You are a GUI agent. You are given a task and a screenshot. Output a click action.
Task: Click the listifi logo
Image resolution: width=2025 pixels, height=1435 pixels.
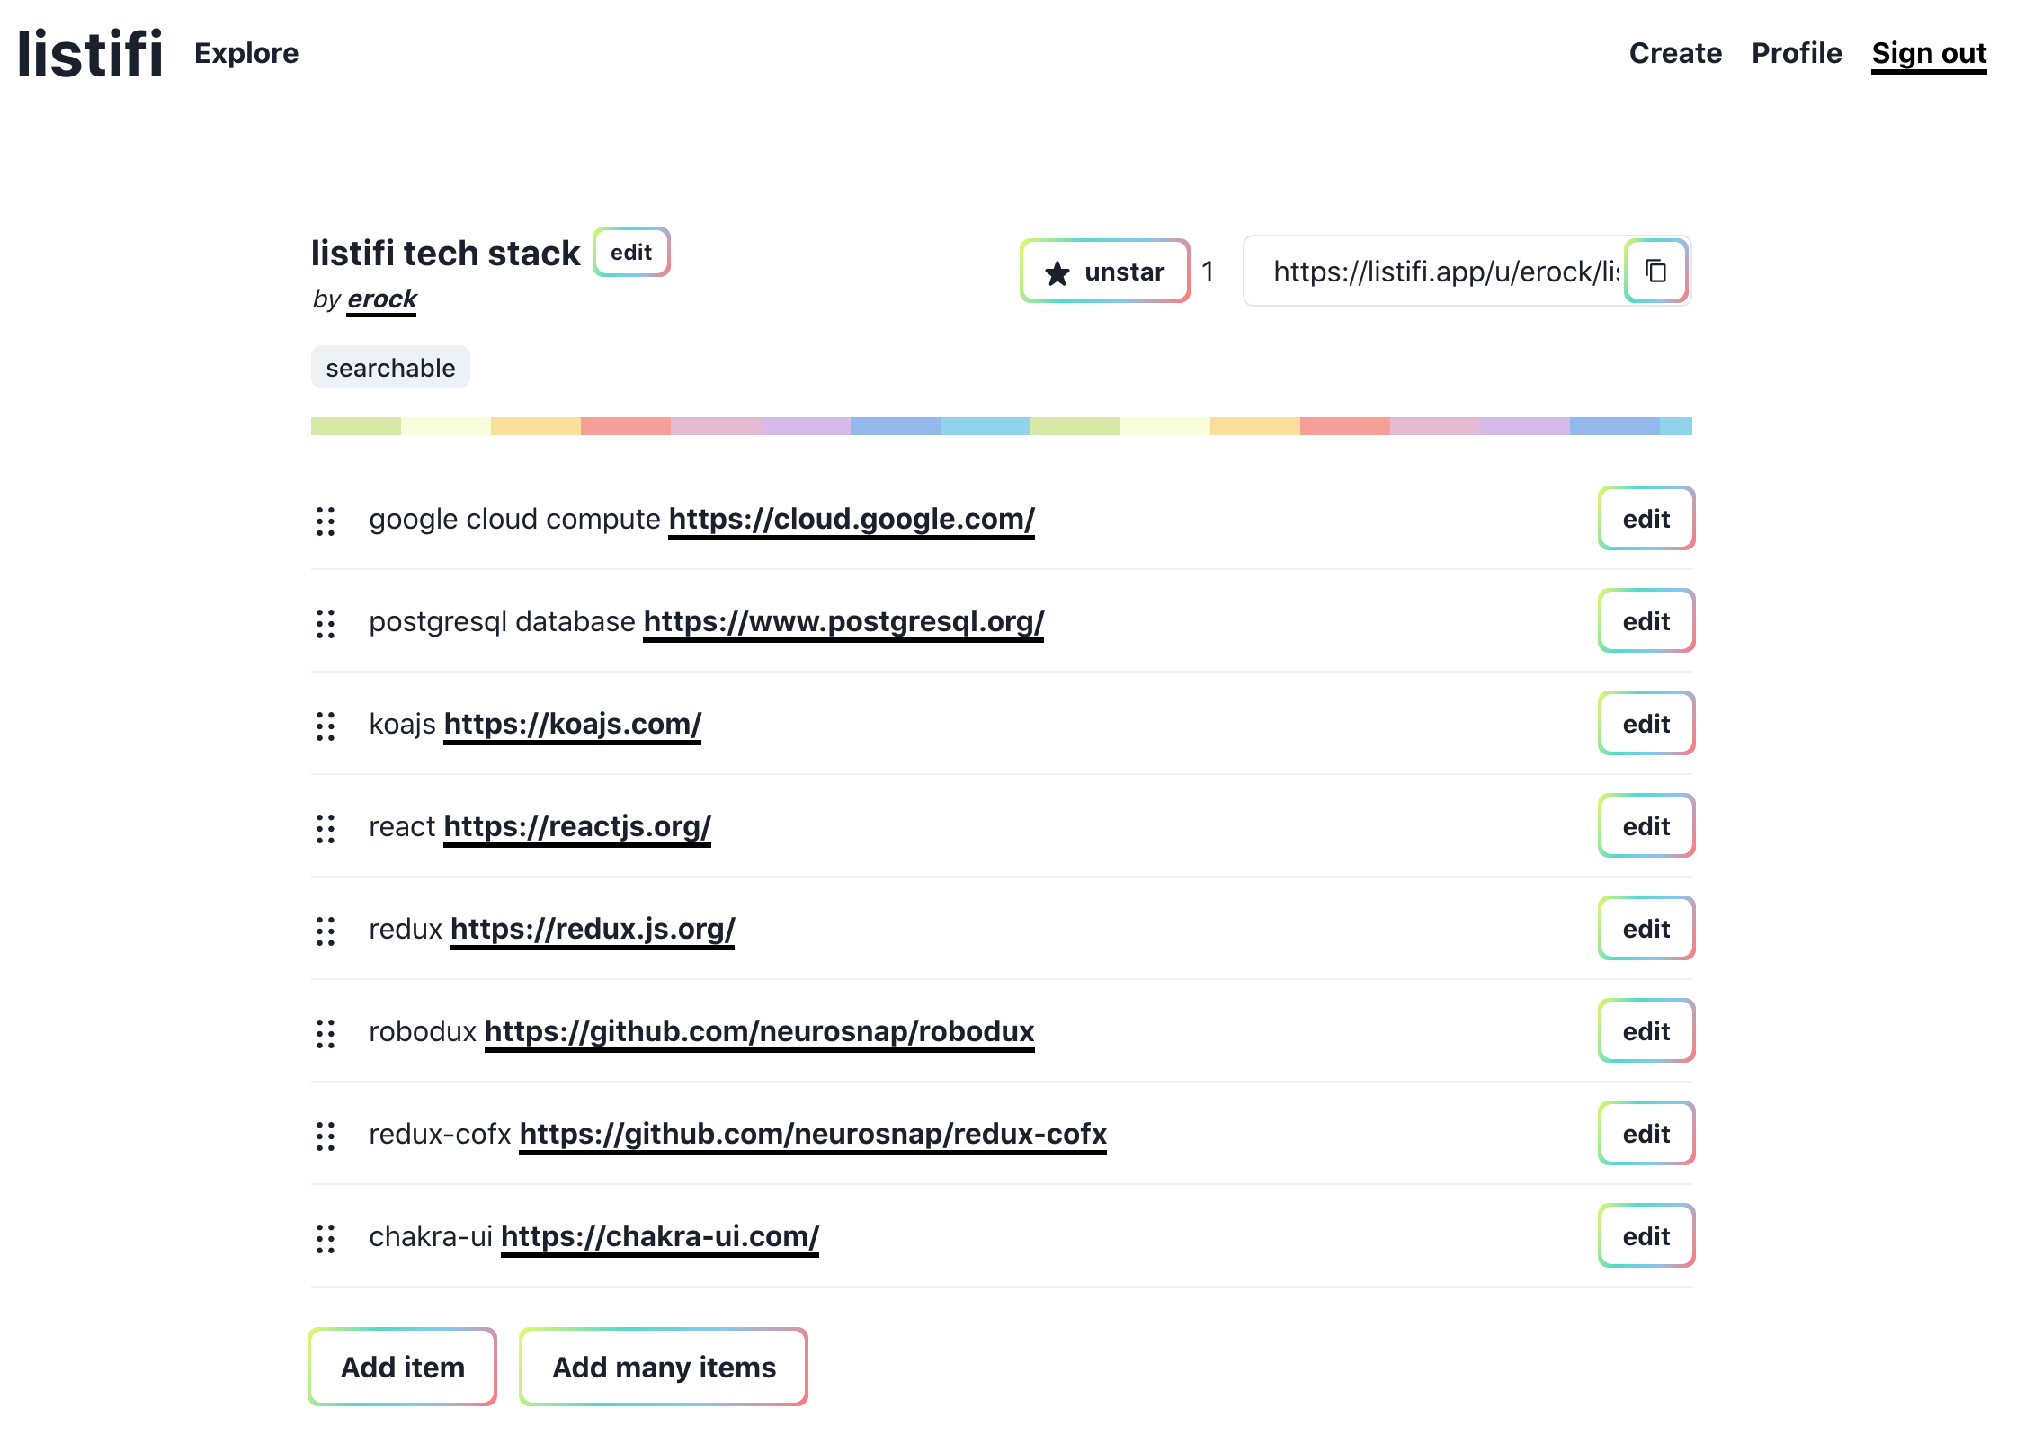(x=90, y=53)
